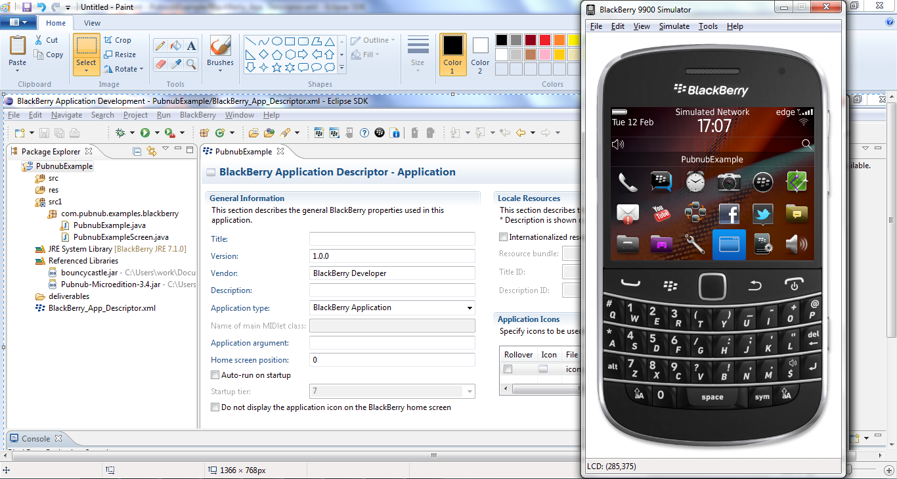The height and width of the screenshot is (479, 897).
Task: Open the Clock app on simulator
Action: pos(695,181)
